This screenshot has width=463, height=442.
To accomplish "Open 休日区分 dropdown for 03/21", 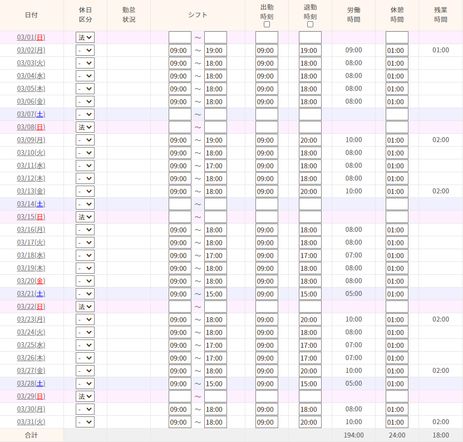I will coord(85,294).
